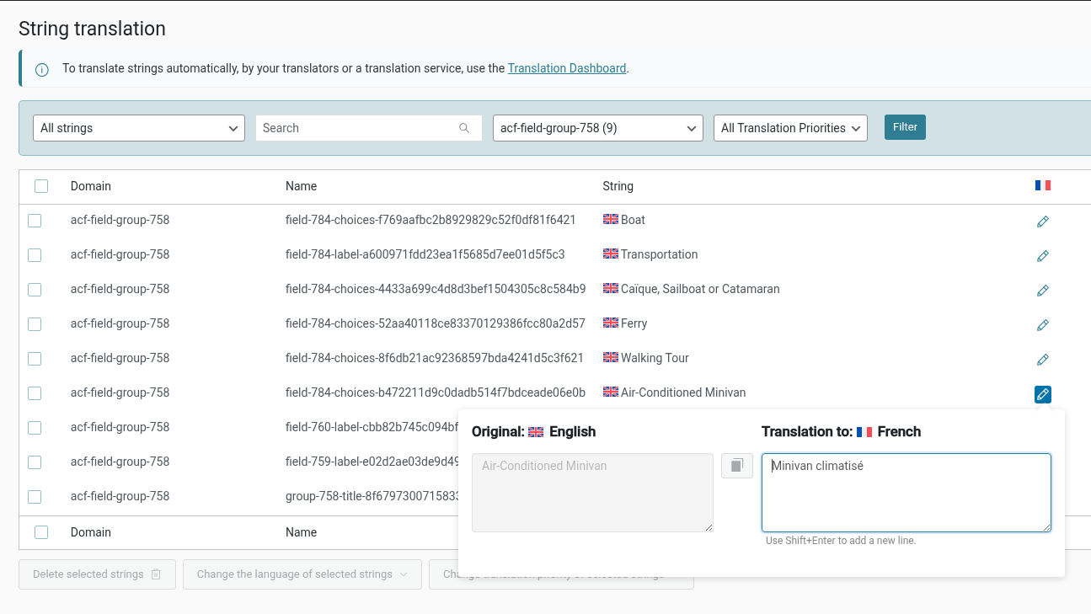This screenshot has height=614, width=1091.
Task: Open the Translation Dashboard link
Action: click(x=567, y=68)
